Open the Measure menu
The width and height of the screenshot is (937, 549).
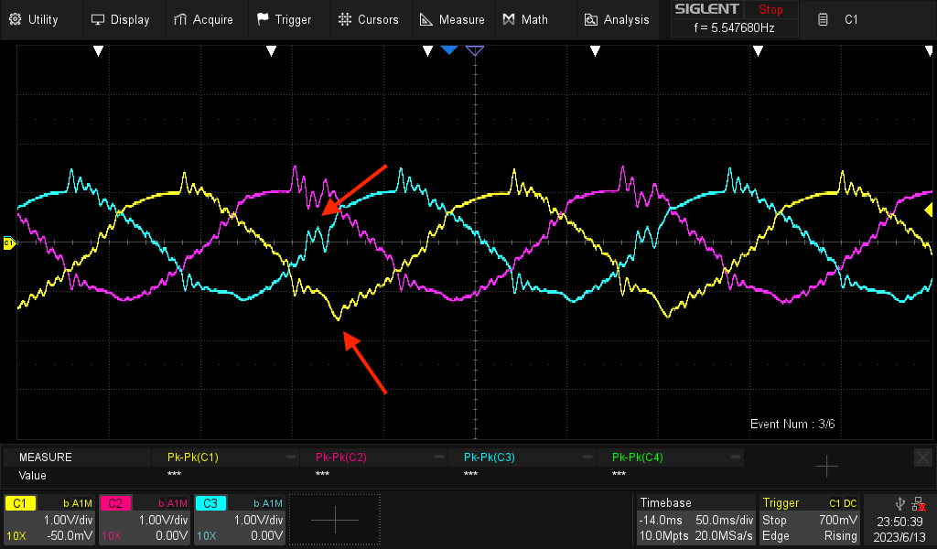pos(452,20)
